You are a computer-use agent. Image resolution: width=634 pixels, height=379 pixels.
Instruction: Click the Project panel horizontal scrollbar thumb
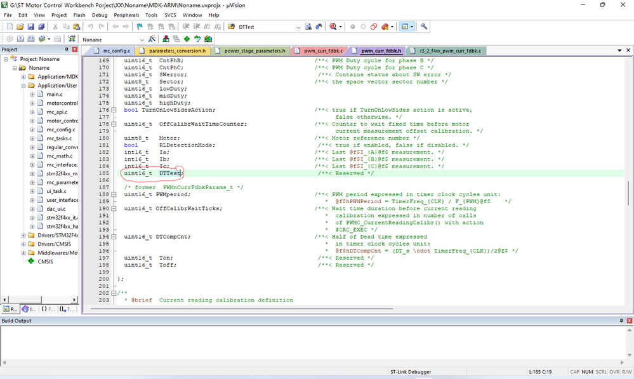tap(24, 300)
